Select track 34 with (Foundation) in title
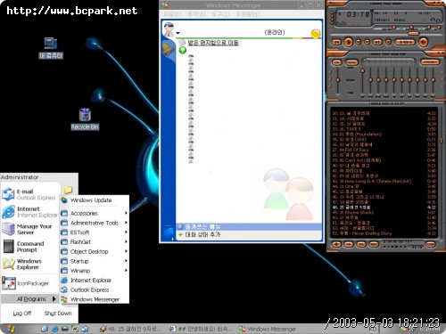This screenshot has width=446, height=334. [x=384, y=134]
